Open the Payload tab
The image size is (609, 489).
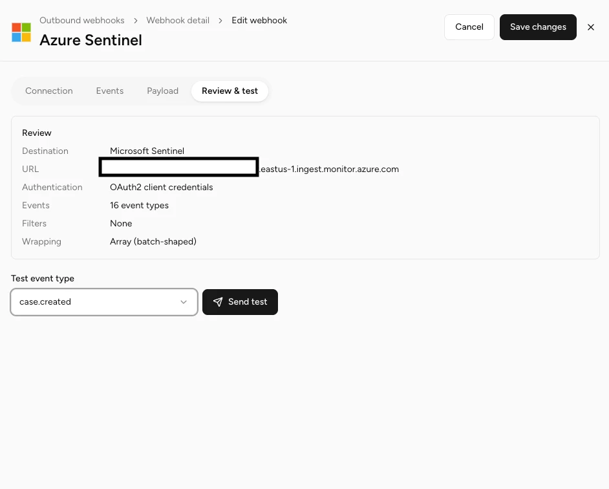point(163,91)
